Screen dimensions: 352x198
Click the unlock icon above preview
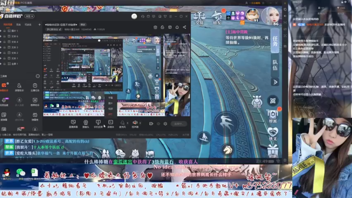tap(162, 27)
